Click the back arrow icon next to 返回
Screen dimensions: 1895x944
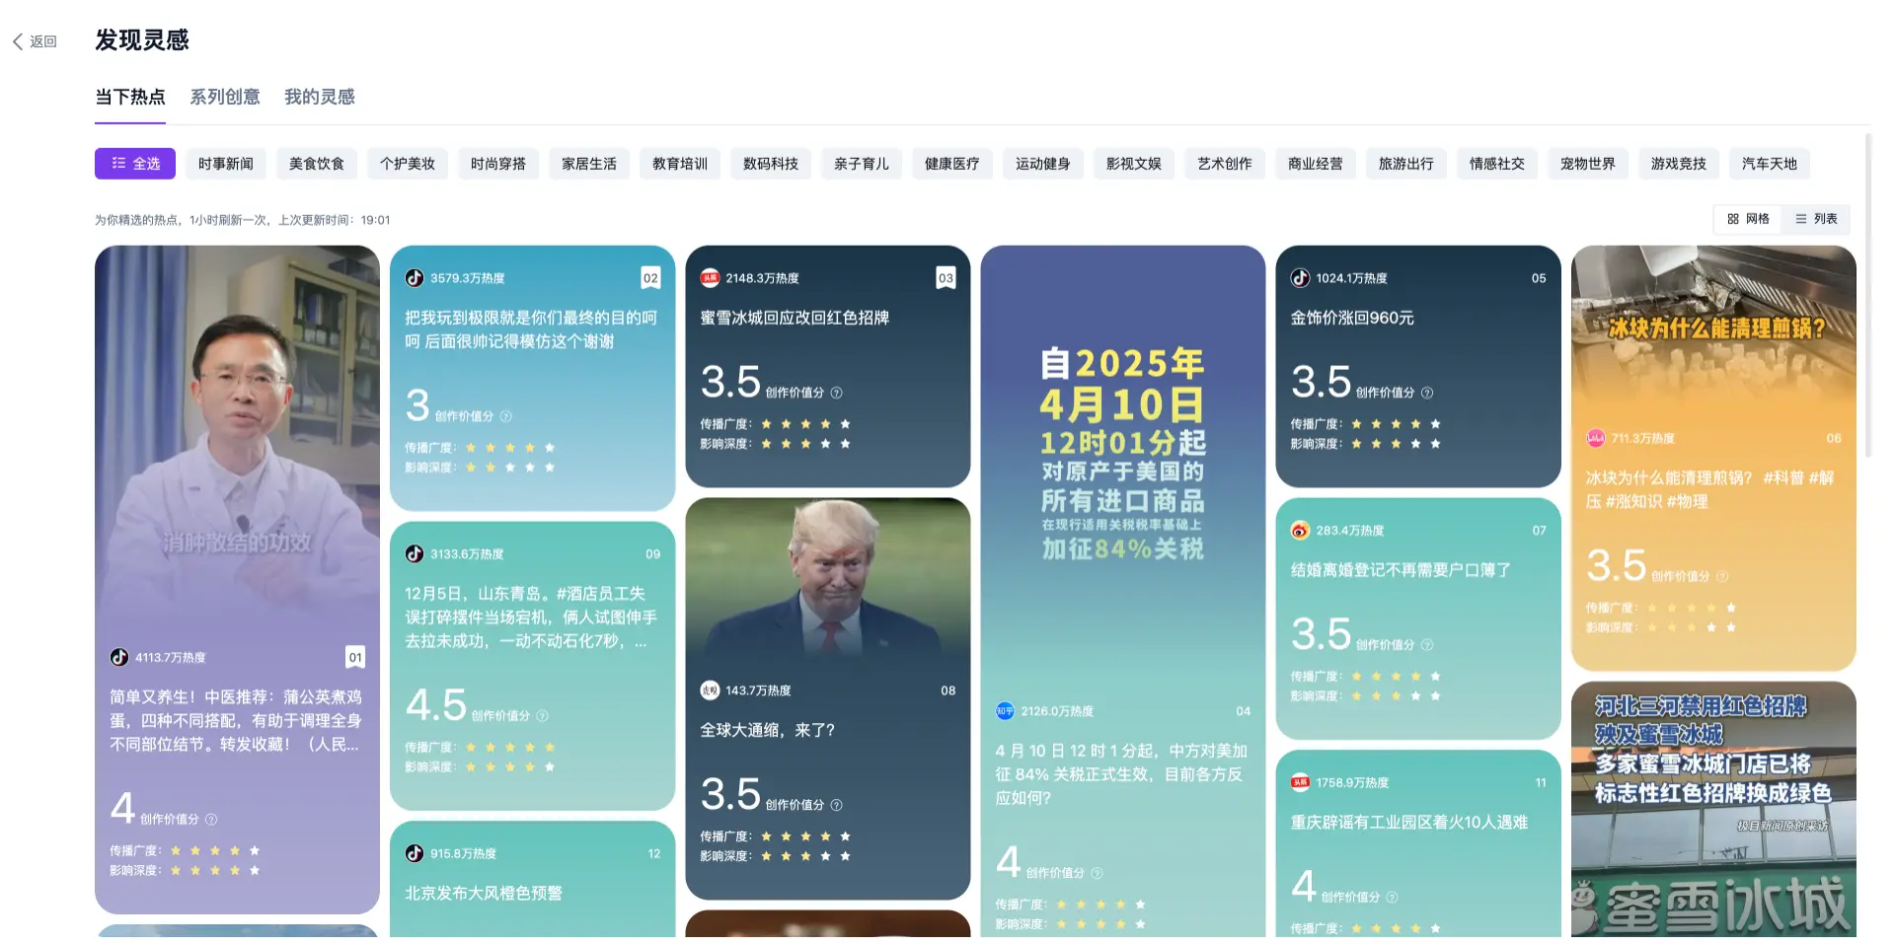point(18,41)
